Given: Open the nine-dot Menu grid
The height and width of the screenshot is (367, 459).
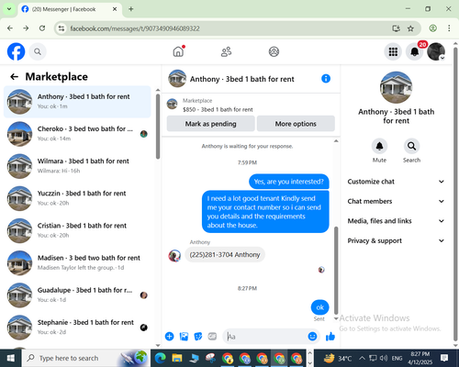Looking at the screenshot, I should pyautogui.click(x=393, y=51).
